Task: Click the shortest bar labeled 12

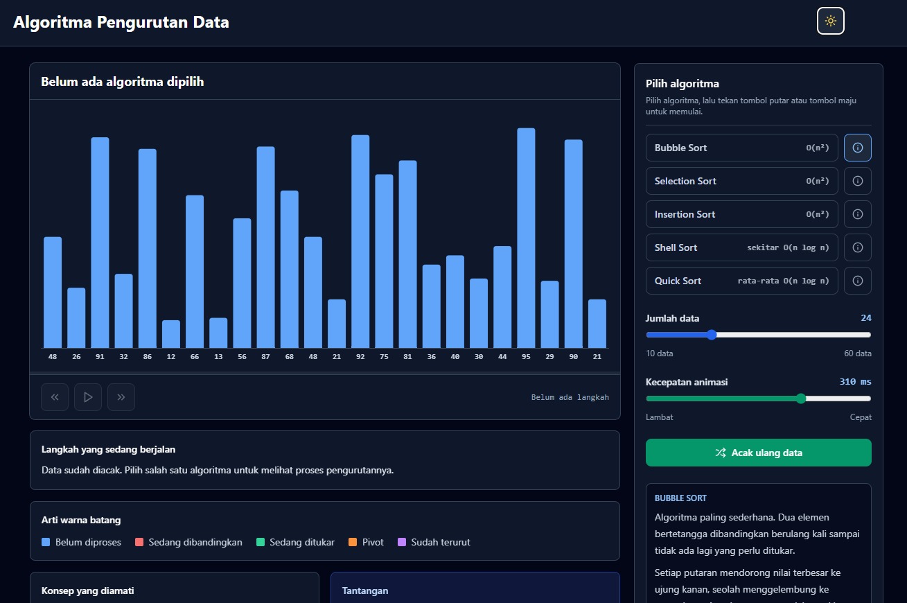Action: [x=171, y=334]
